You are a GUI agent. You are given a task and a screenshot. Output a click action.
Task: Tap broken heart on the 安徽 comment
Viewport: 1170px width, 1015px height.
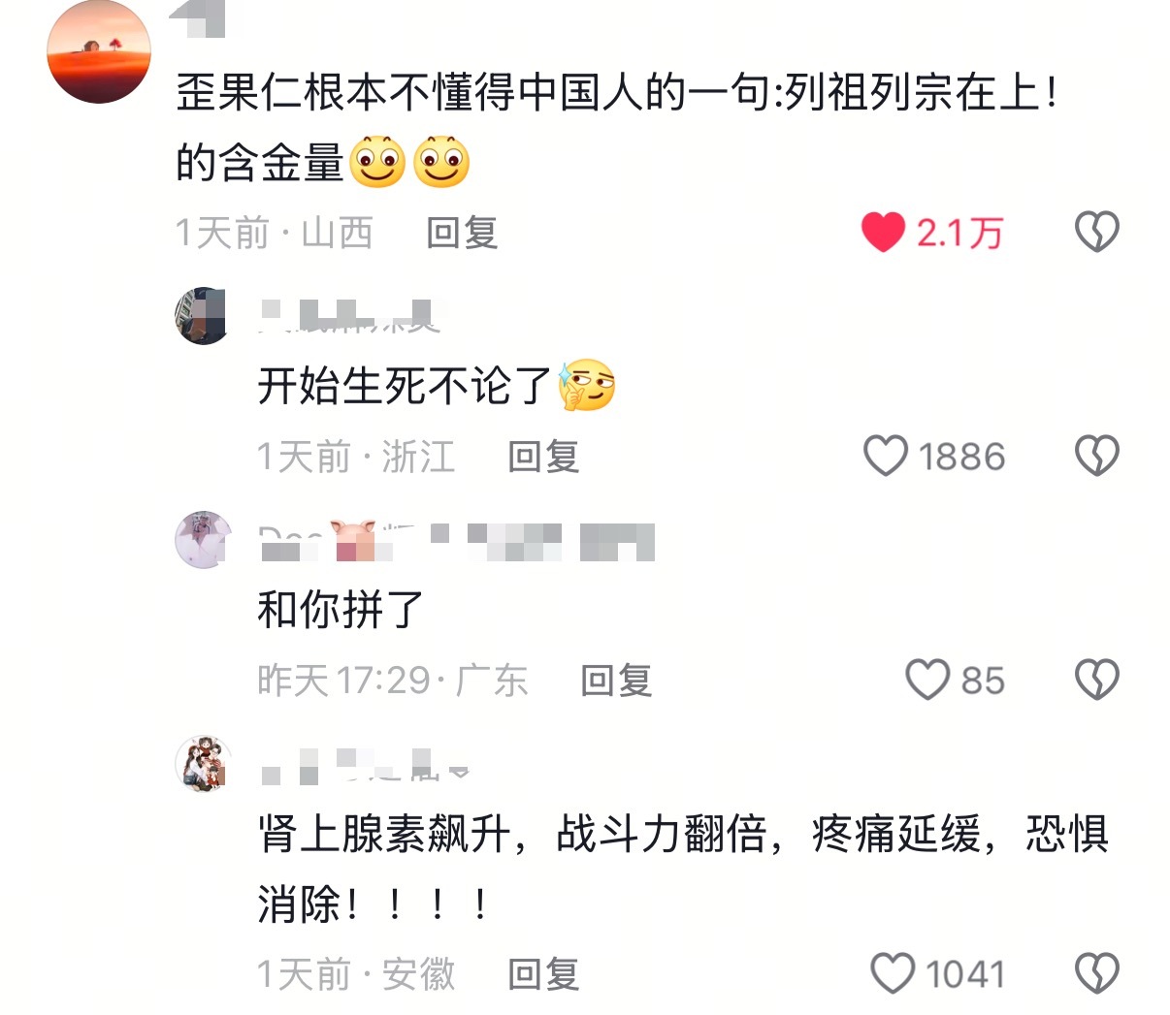[1097, 974]
